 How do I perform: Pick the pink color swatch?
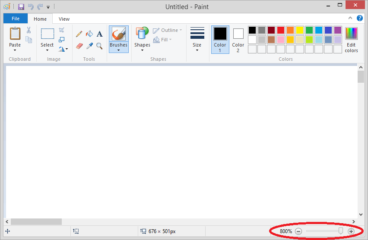pyautogui.click(x=281, y=40)
